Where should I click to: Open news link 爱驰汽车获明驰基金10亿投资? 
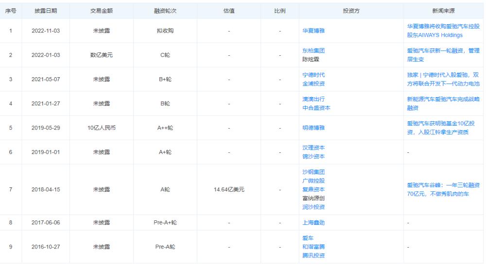click(x=441, y=128)
